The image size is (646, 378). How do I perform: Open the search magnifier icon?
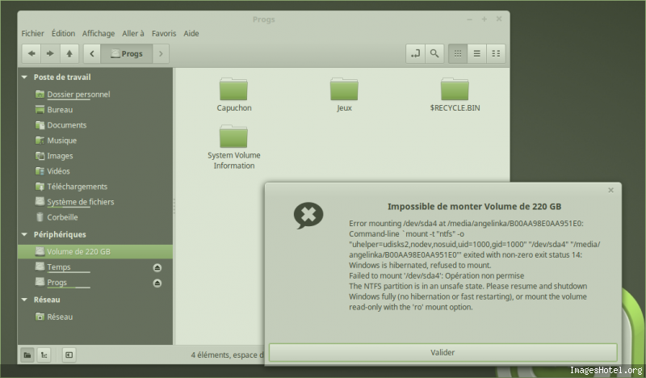(434, 53)
